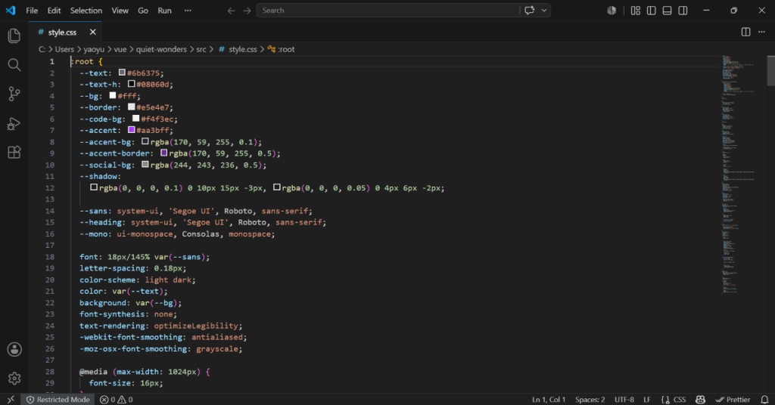The image size is (775, 405).
Task: Open the chat icon beside search
Action: [529, 11]
